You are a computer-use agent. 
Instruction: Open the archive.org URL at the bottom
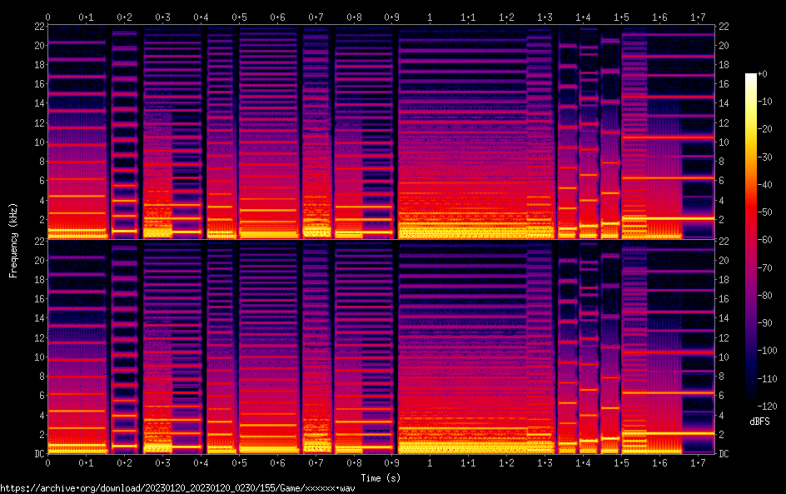(x=177, y=488)
